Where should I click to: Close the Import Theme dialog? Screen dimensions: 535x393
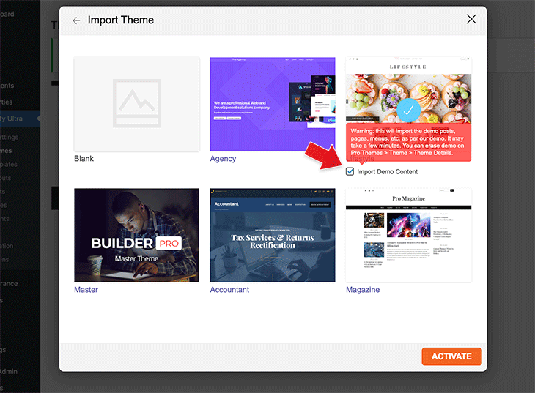coord(471,19)
